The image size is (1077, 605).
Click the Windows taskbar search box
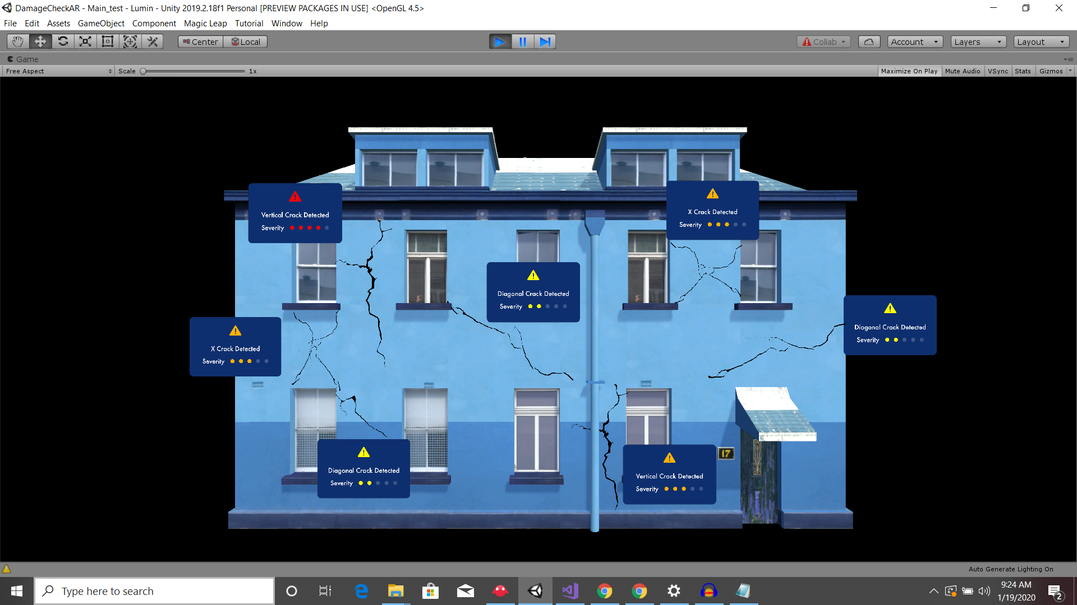tap(154, 591)
